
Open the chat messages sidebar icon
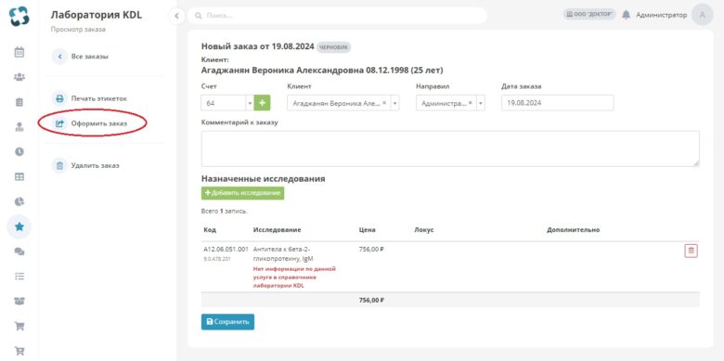pyautogui.click(x=19, y=251)
